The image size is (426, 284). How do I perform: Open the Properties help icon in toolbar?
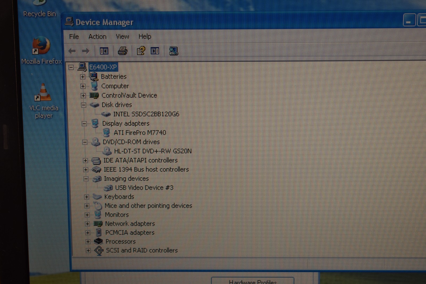[x=141, y=51]
